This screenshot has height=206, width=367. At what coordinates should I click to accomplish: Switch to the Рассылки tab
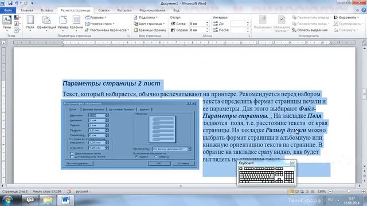click(124, 10)
